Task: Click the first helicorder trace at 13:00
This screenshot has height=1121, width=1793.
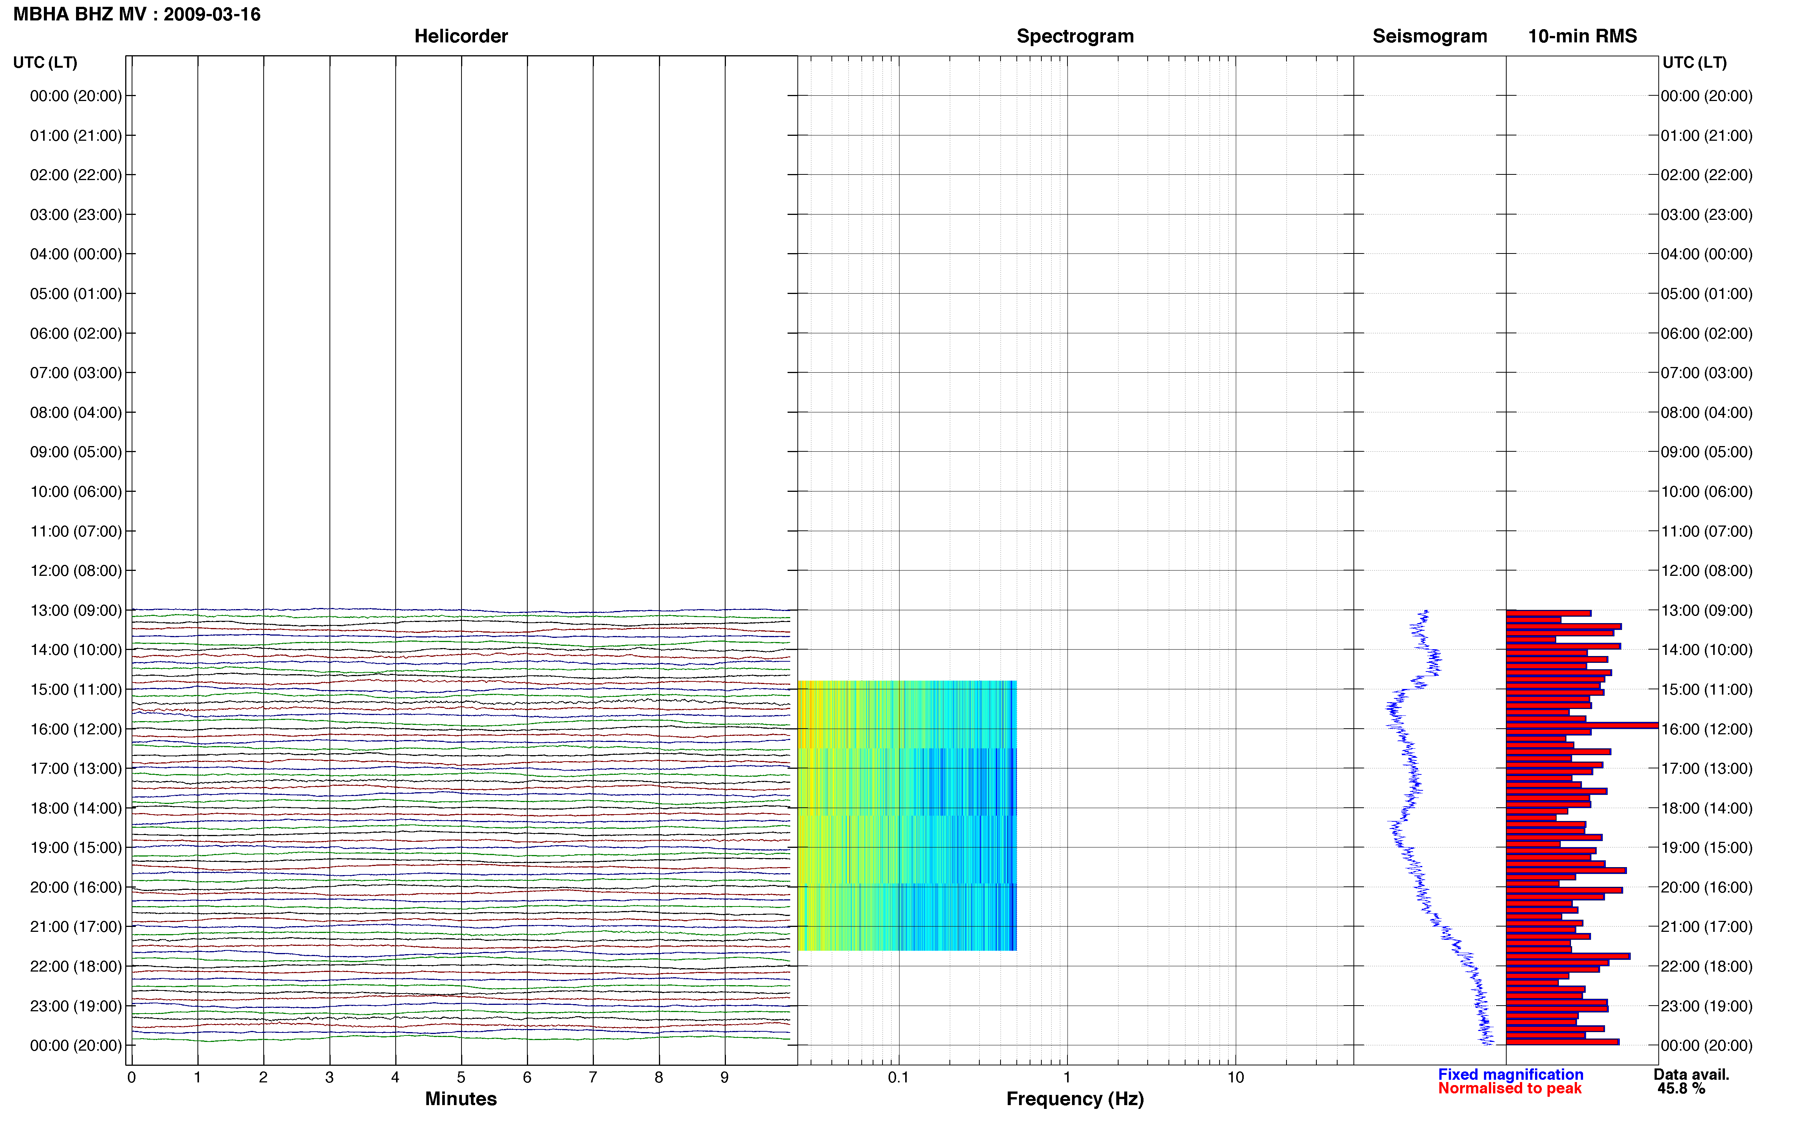Action: pos(460,611)
